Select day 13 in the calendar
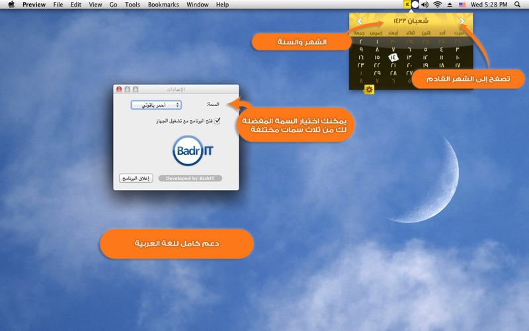Image resolution: width=529 pixels, height=331 pixels. [x=409, y=58]
